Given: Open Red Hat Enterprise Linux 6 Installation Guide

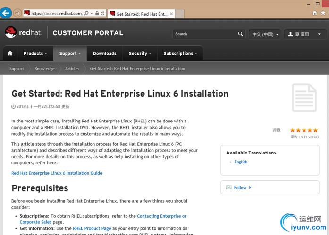Looking at the screenshot, I should [57, 173].
